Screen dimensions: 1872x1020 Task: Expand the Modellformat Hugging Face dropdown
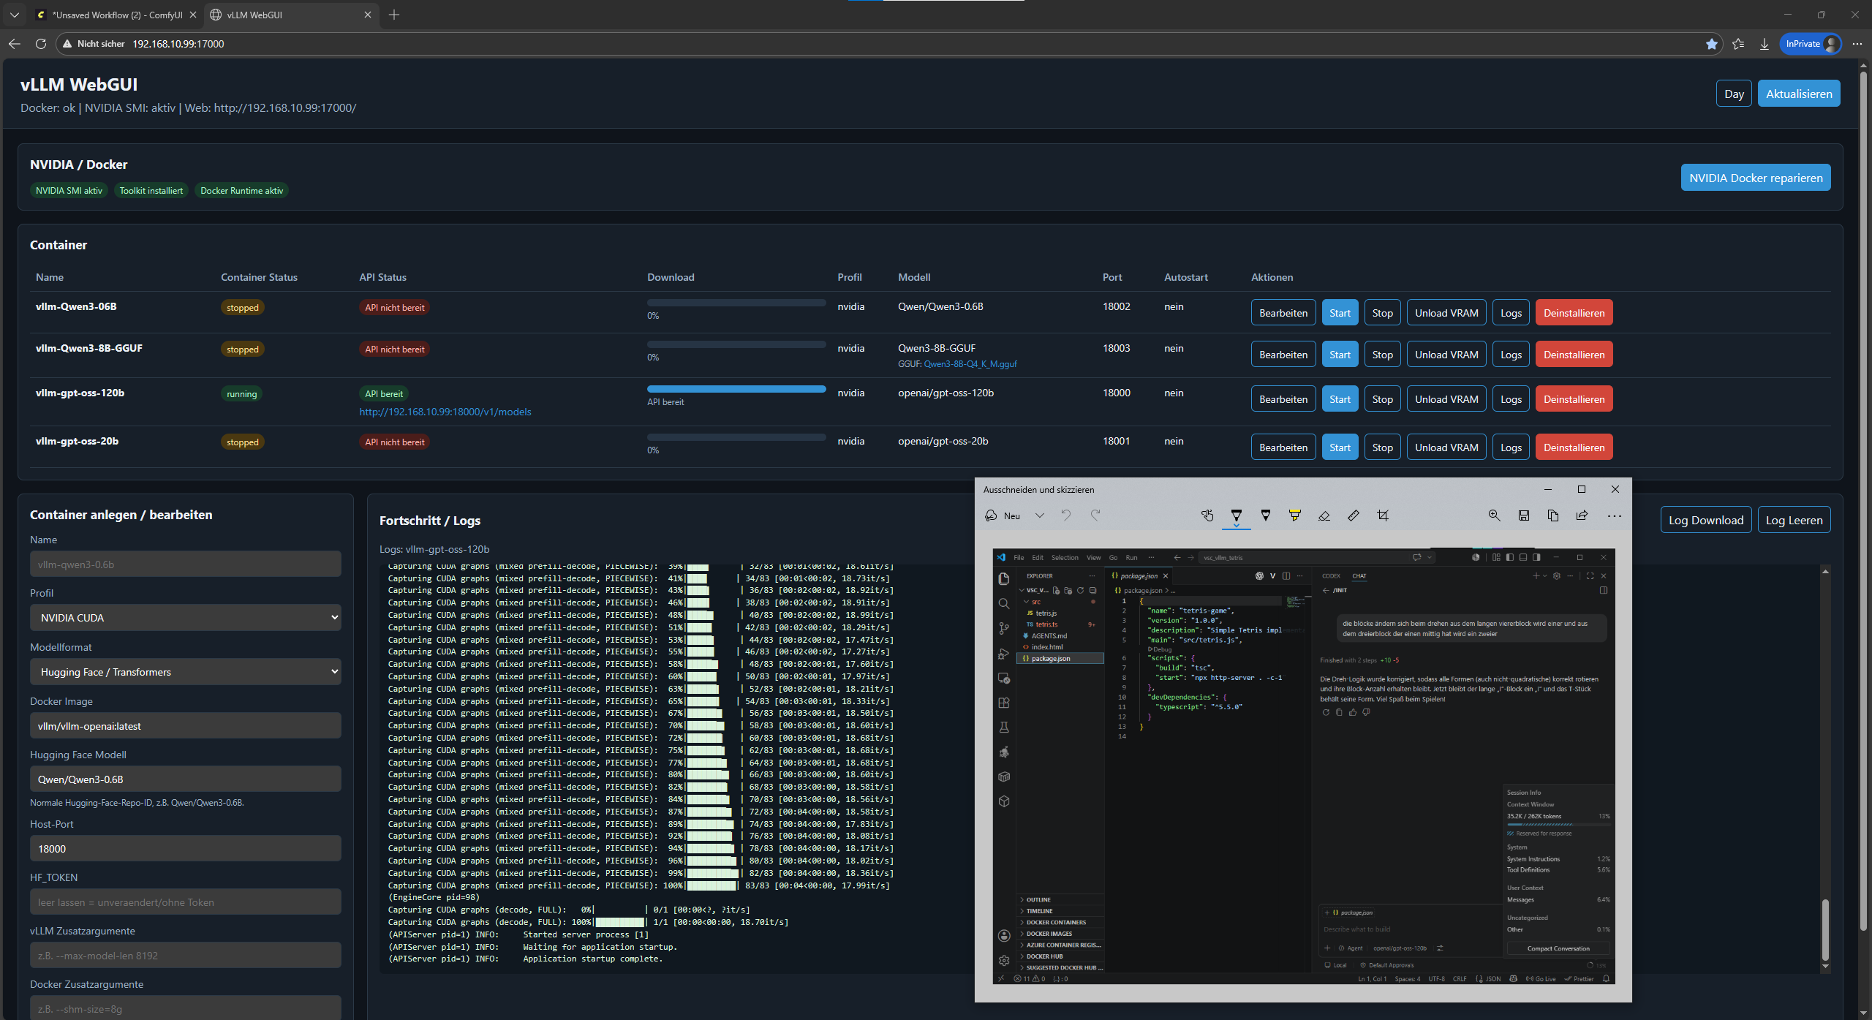(x=186, y=672)
